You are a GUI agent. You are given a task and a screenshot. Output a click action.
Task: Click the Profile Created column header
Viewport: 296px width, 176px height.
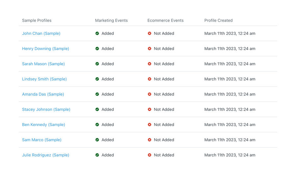[x=218, y=20]
